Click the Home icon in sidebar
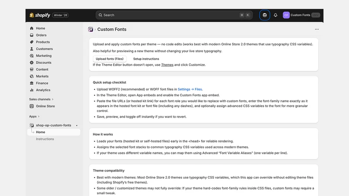The height and width of the screenshot is (196, 349). point(31,28)
